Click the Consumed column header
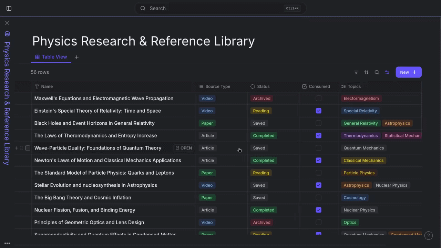Image resolution: width=441 pixels, height=248 pixels. (x=319, y=86)
